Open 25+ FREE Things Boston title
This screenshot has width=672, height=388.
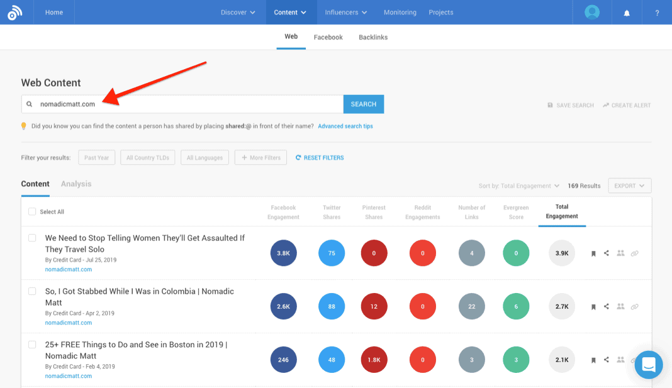tap(137, 350)
